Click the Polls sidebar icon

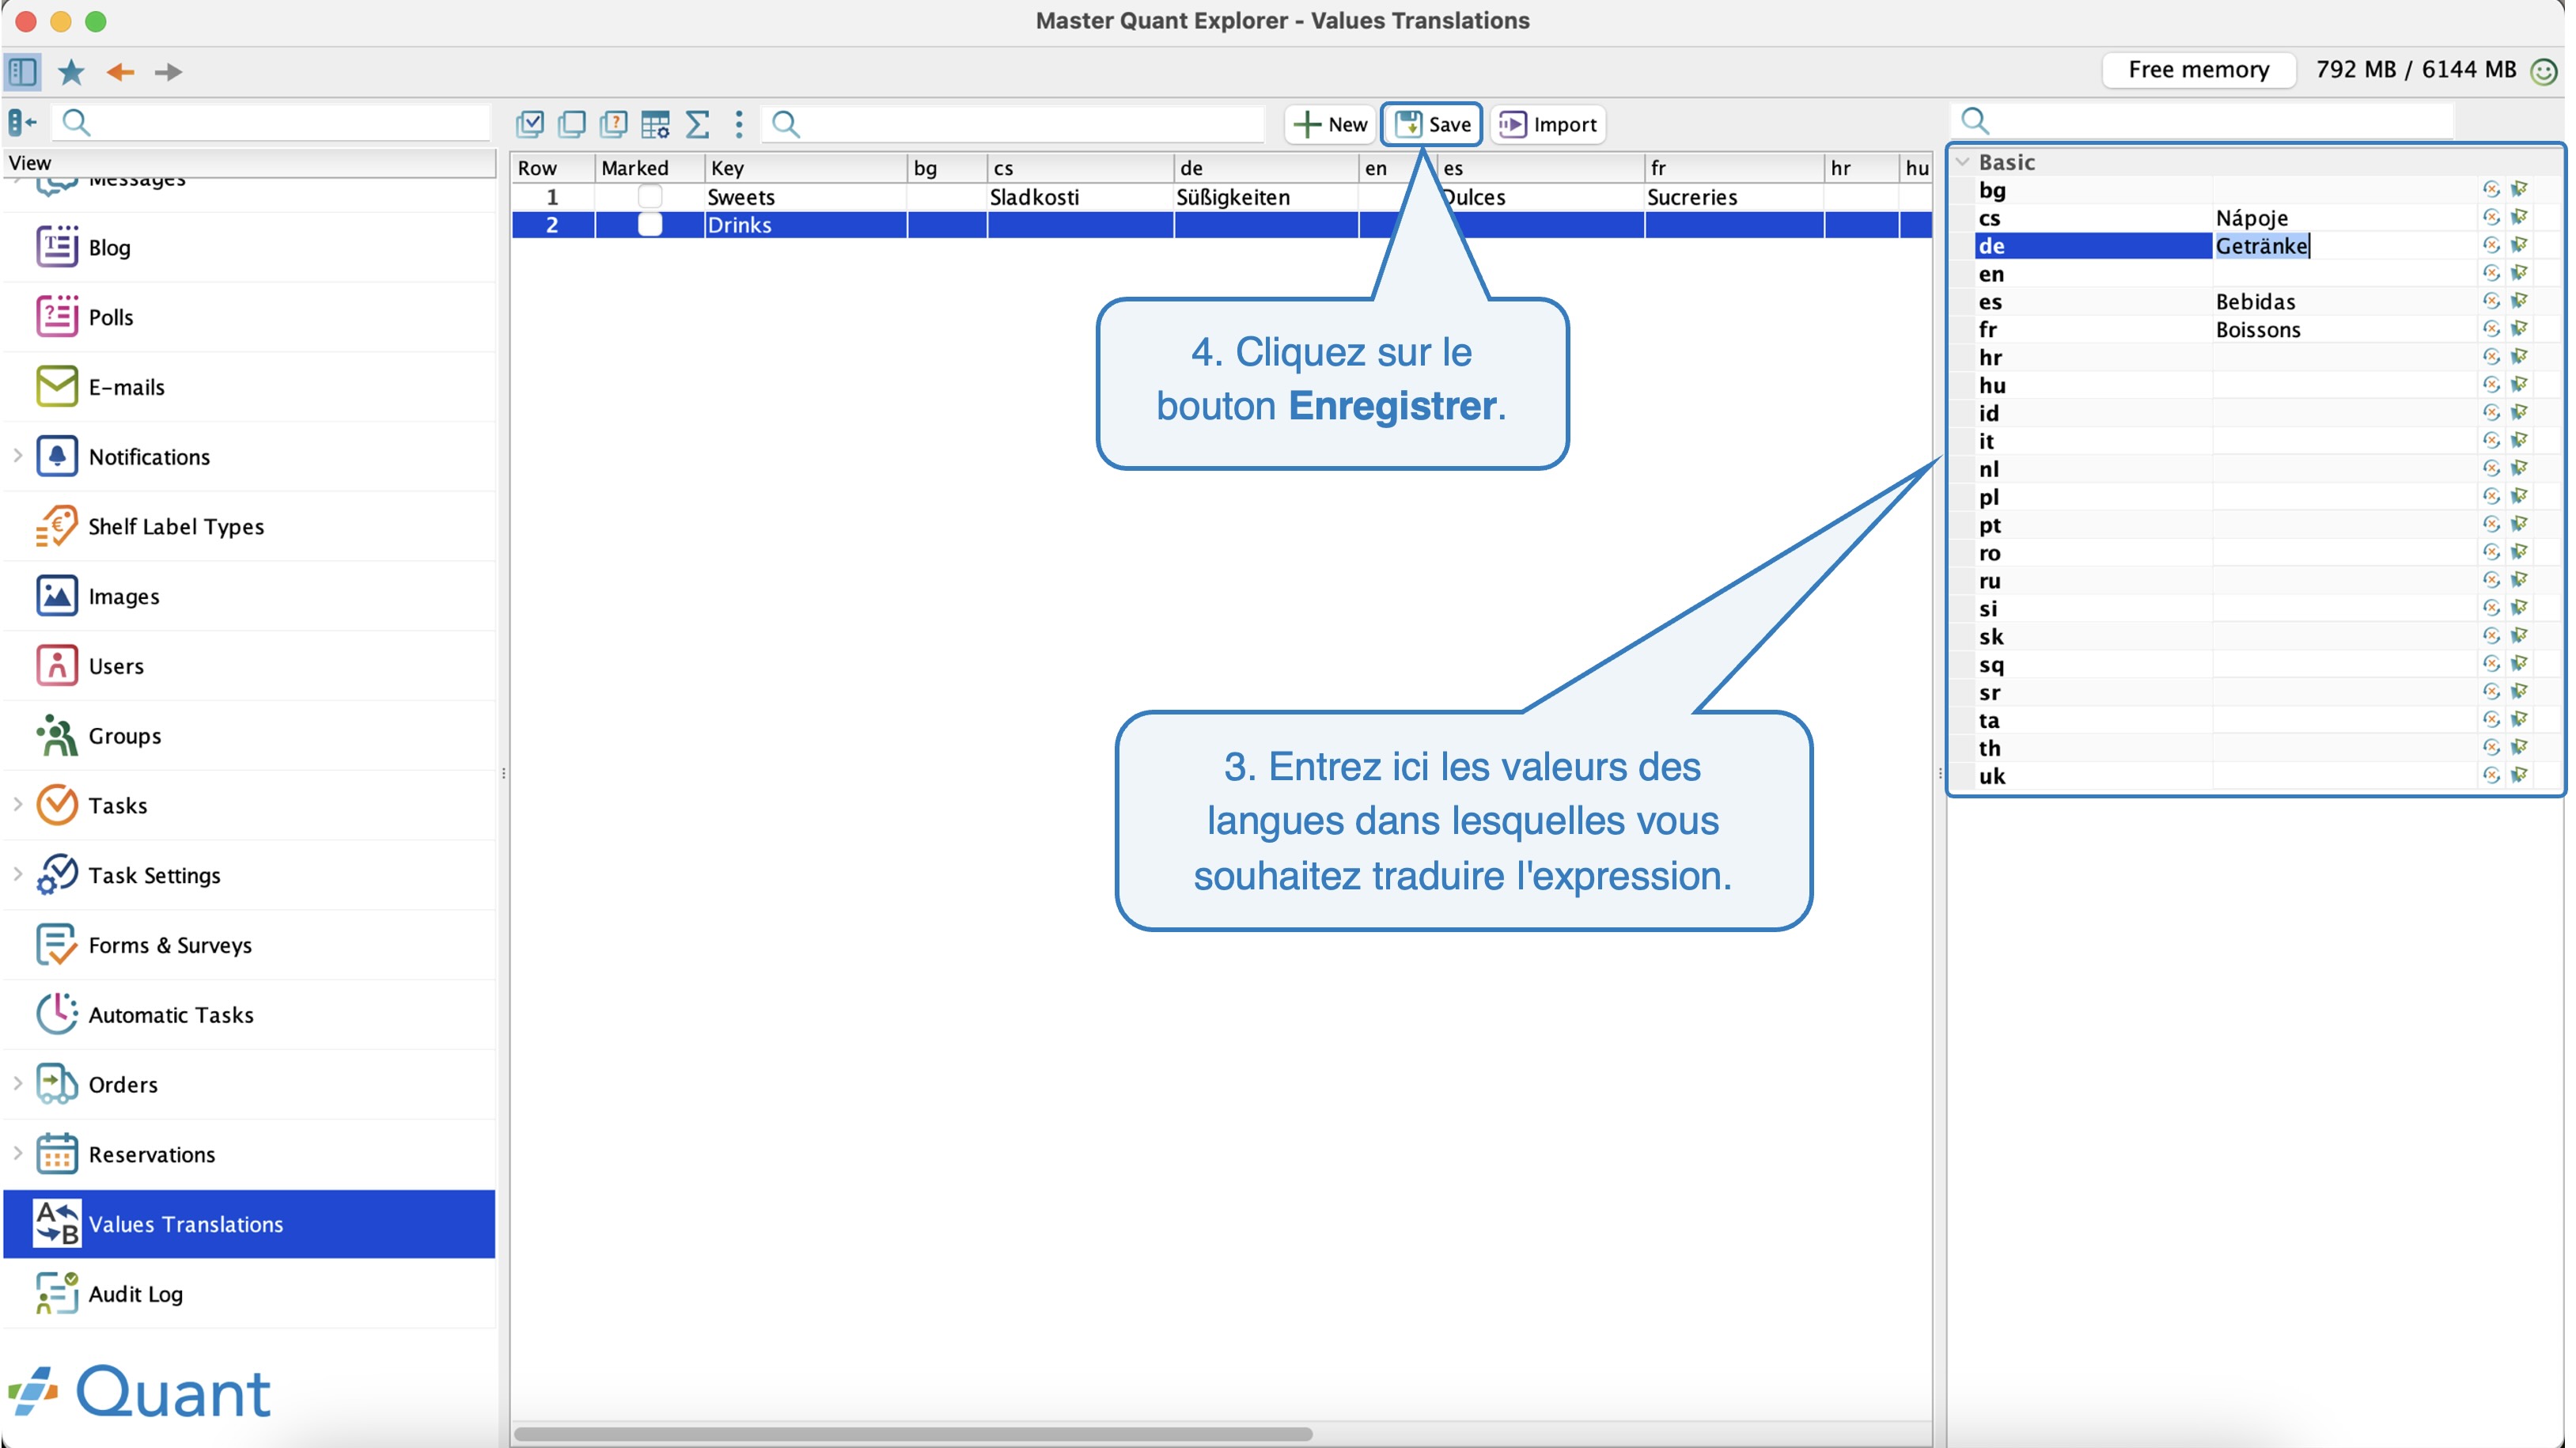pyautogui.click(x=57, y=316)
